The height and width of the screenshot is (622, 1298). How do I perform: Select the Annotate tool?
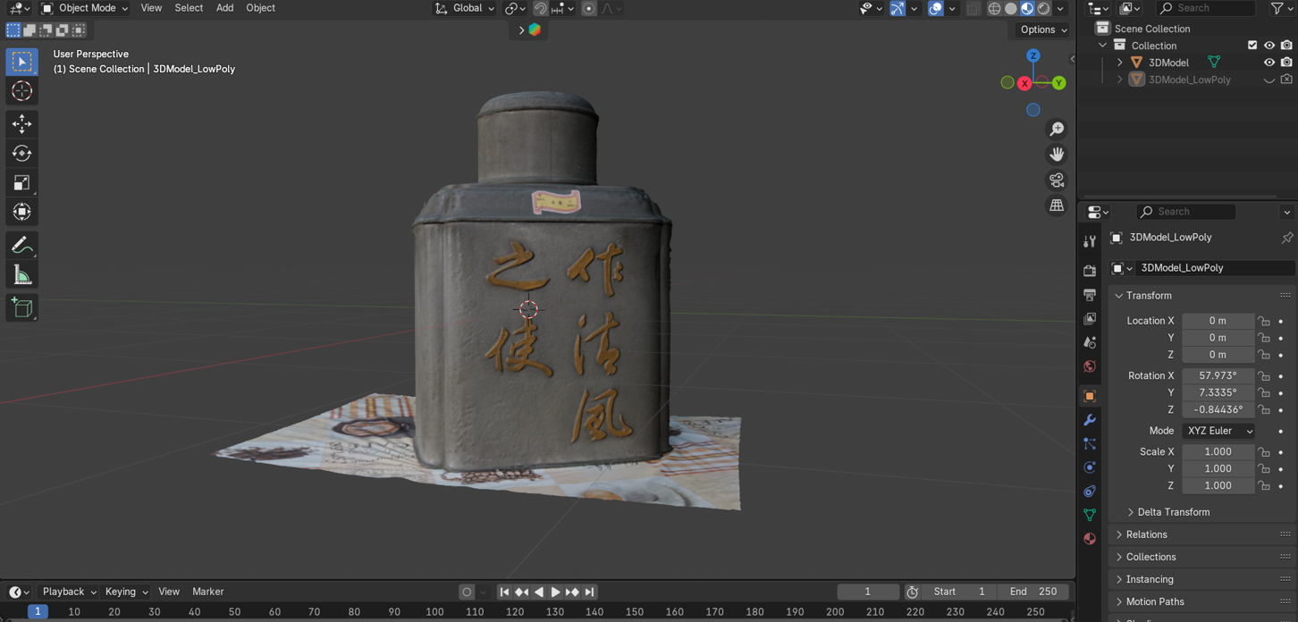click(21, 245)
